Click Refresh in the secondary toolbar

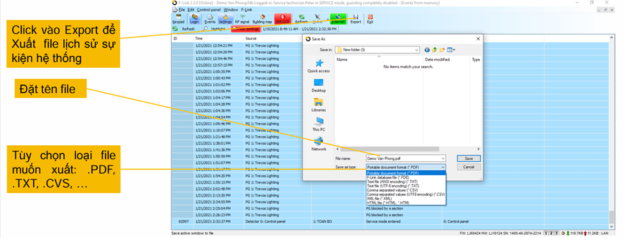184,29
